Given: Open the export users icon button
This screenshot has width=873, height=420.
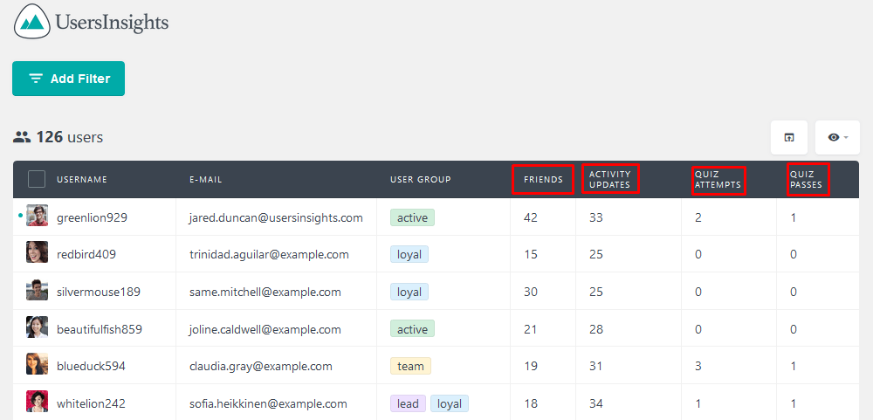Looking at the screenshot, I should pos(789,137).
